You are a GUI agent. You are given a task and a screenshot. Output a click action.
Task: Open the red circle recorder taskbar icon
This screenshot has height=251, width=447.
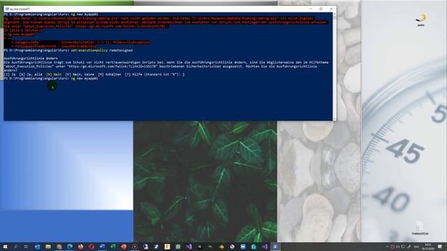click(x=135, y=246)
